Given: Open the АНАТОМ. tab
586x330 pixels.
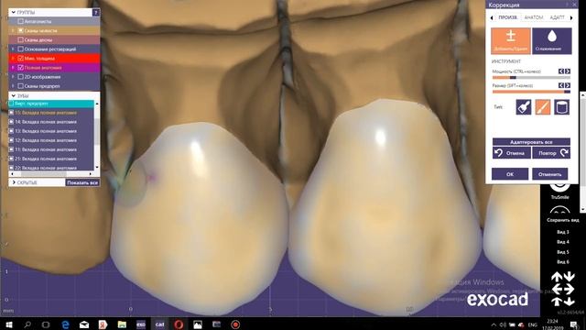Looking at the screenshot, I should point(534,17).
